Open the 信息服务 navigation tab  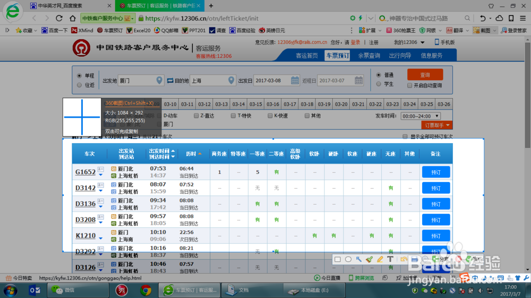(x=431, y=56)
